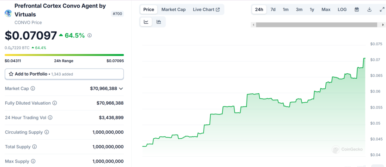Expand chart to fullscreen
This screenshot has width=386, height=167.
pos(381,9)
